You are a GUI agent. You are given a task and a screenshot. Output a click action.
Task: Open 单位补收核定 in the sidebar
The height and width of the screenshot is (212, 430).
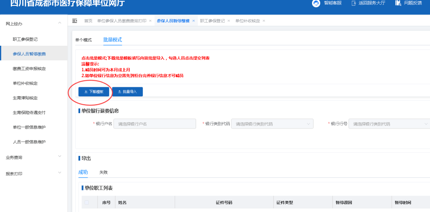[x=25, y=84]
